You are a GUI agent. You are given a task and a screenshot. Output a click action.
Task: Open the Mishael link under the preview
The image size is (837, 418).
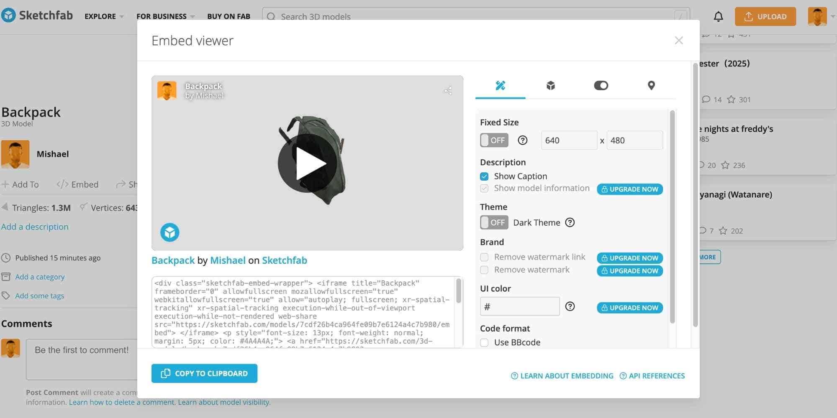228,260
